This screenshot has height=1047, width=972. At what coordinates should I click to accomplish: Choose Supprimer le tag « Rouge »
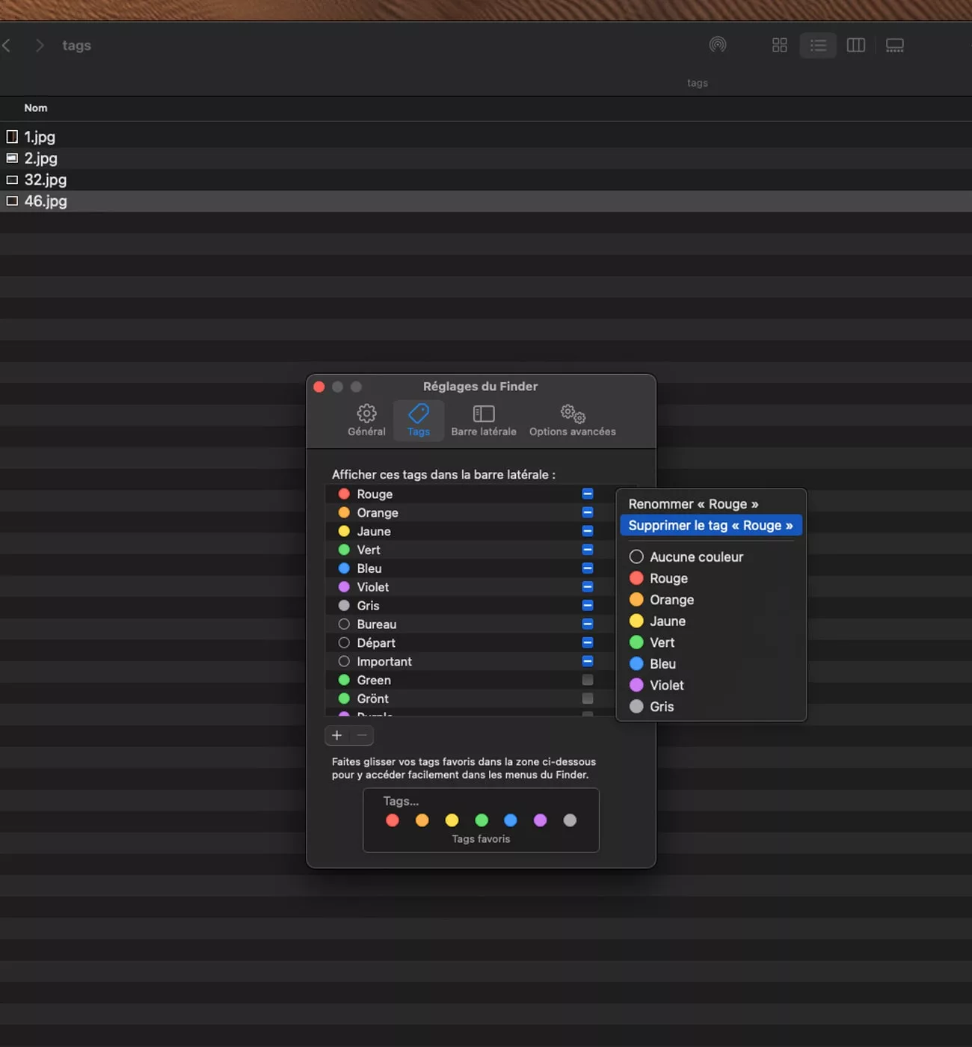click(711, 526)
